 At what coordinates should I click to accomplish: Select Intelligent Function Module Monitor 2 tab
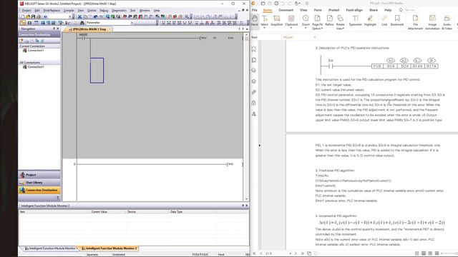point(109,248)
